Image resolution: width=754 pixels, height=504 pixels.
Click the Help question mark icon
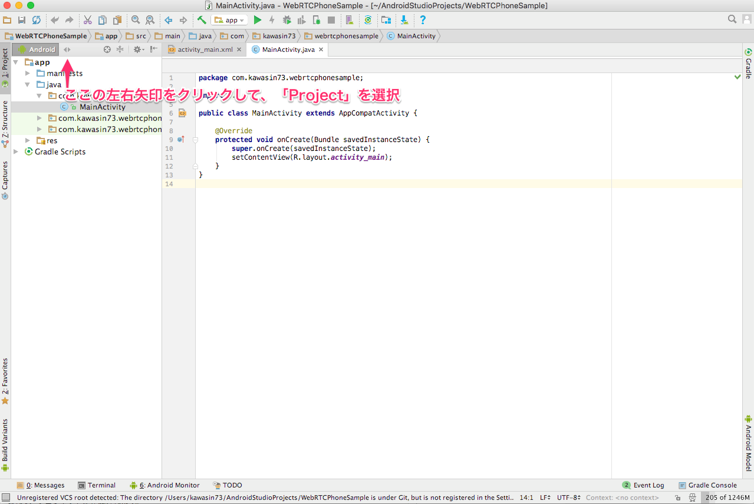[423, 19]
